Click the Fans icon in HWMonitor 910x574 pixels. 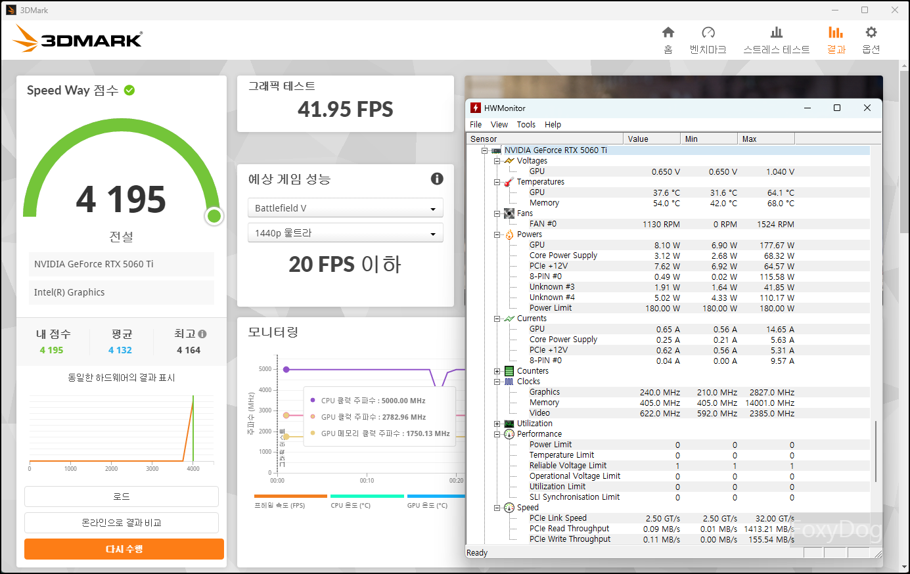(509, 213)
